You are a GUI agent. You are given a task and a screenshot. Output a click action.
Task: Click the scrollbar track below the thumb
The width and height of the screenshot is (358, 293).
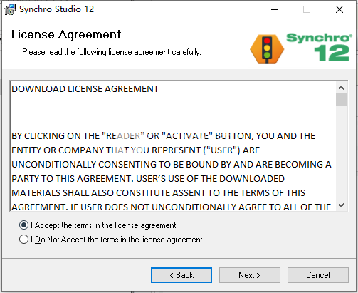coord(341,153)
